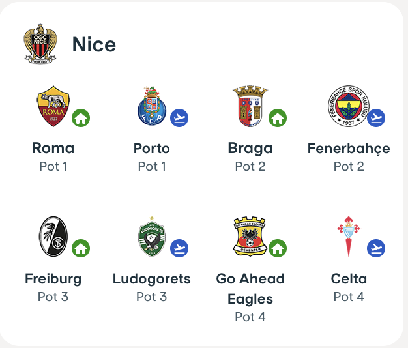Screen dimensions: 408x348
Task: Click the Go Ahead Eagles name
Action: pos(250,289)
